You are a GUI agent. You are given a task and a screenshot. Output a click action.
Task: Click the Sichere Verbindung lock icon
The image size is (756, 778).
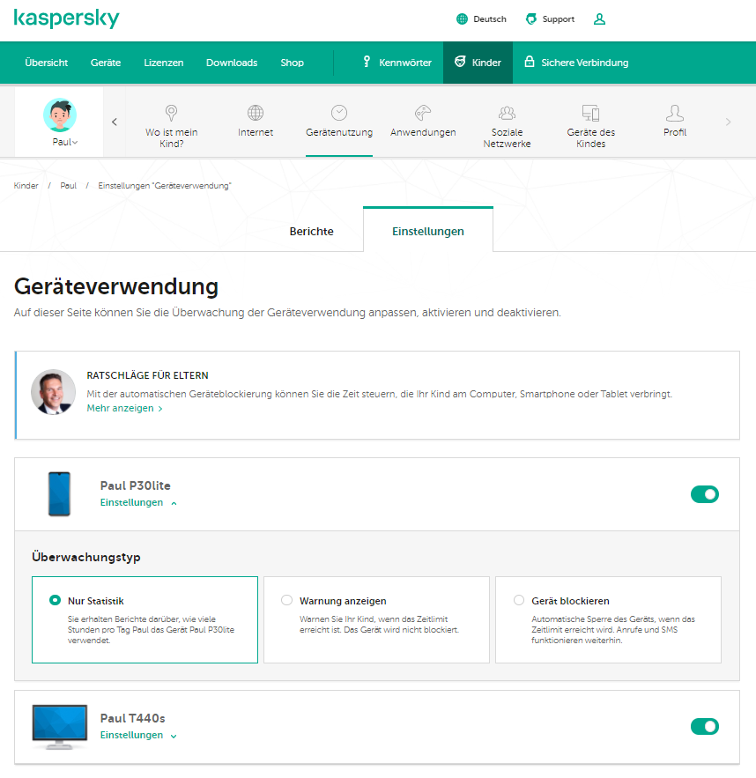(530, 62)
